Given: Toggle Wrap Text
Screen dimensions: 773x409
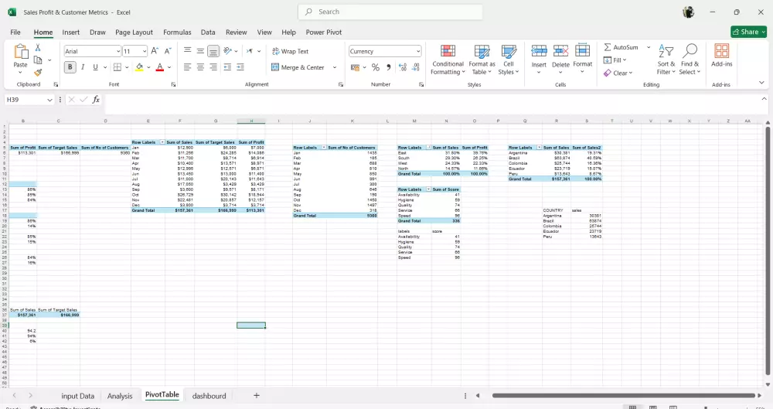Looking at the screenshot, I should point(290,51).
